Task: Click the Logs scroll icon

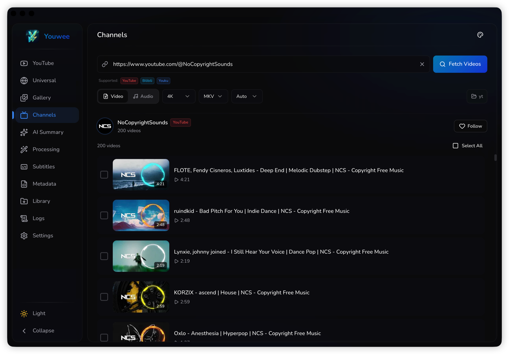Action: pyautogui.click(x=24, y=218)
